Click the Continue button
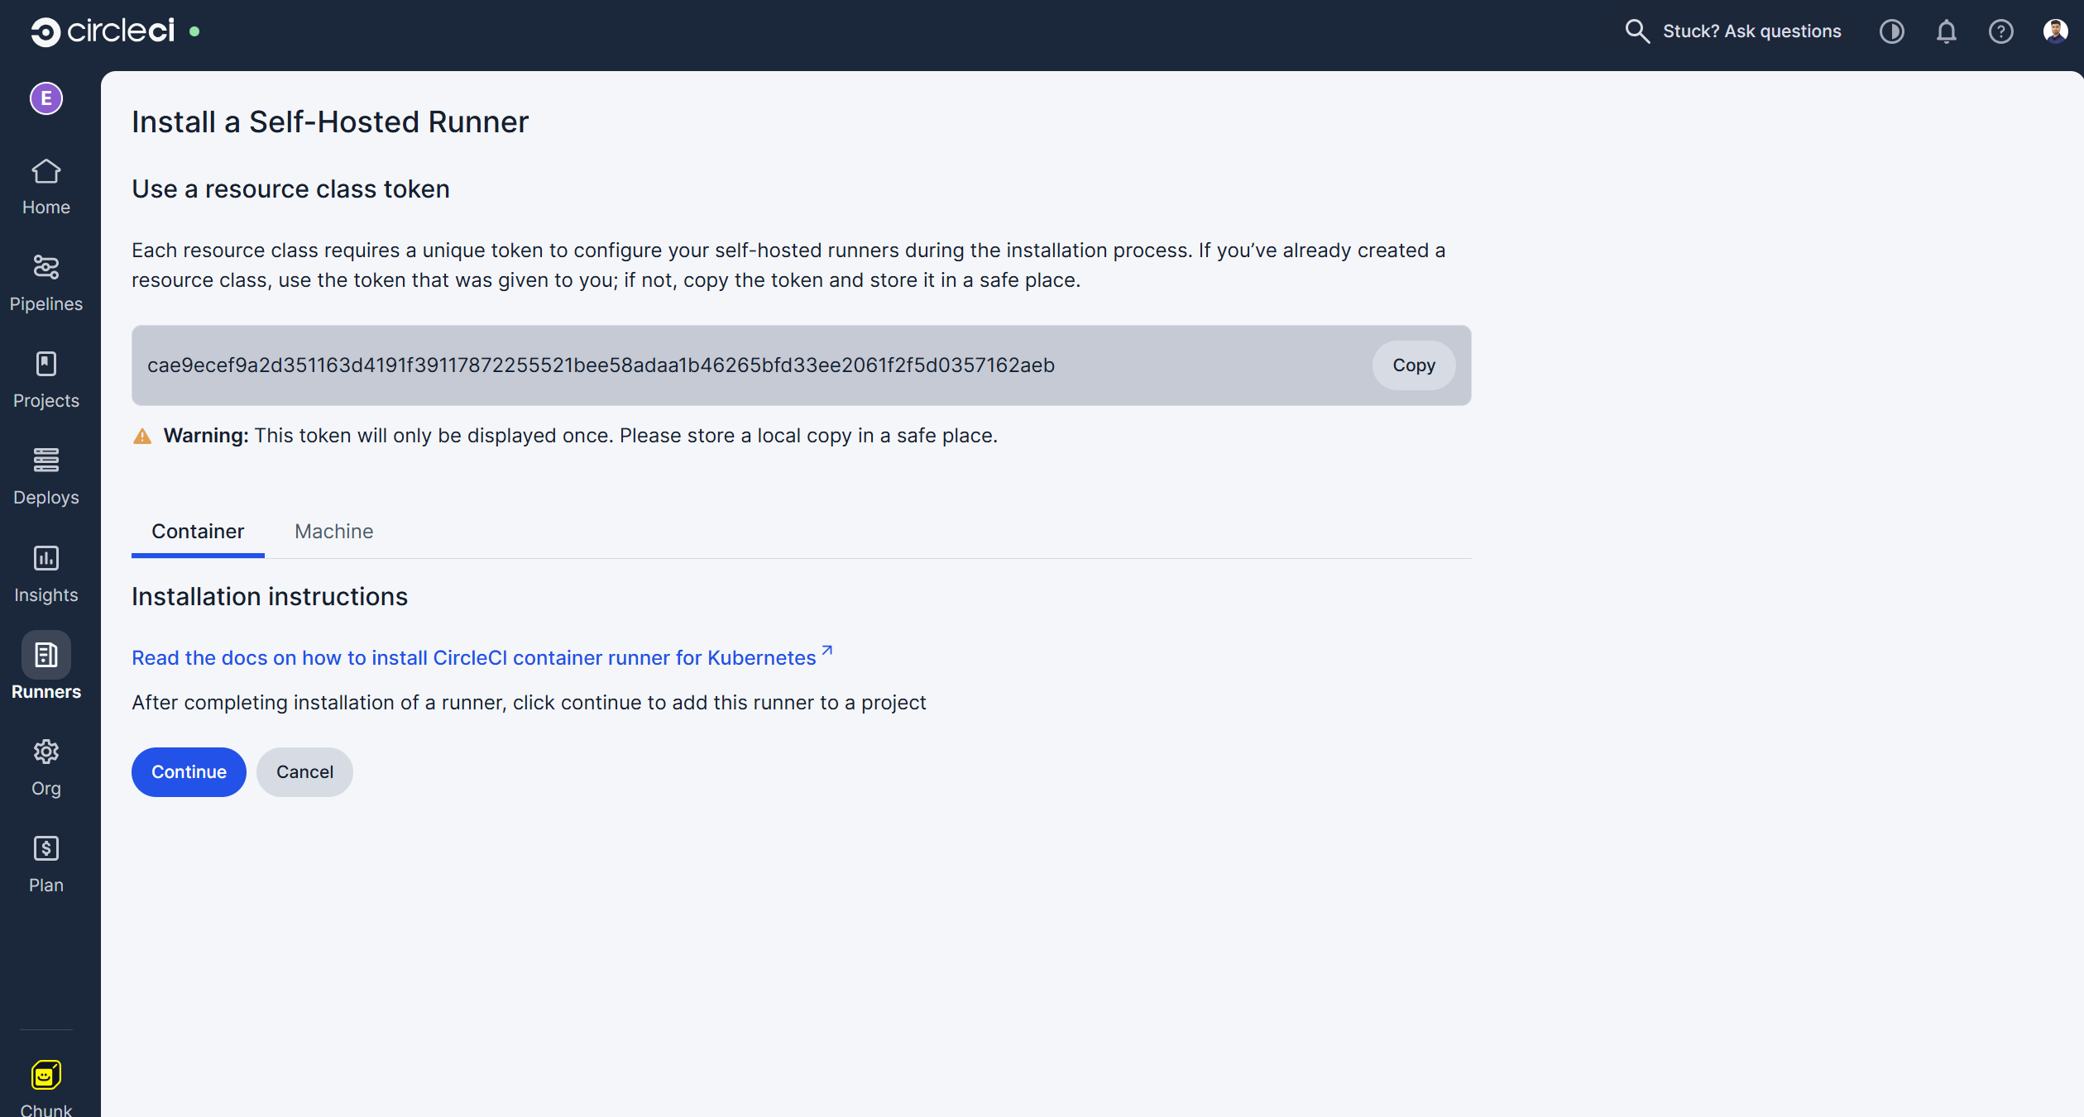Viewport: 2084px width, 1117px height. [189, 772]
